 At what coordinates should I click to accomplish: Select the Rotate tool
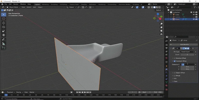(4, 27)
